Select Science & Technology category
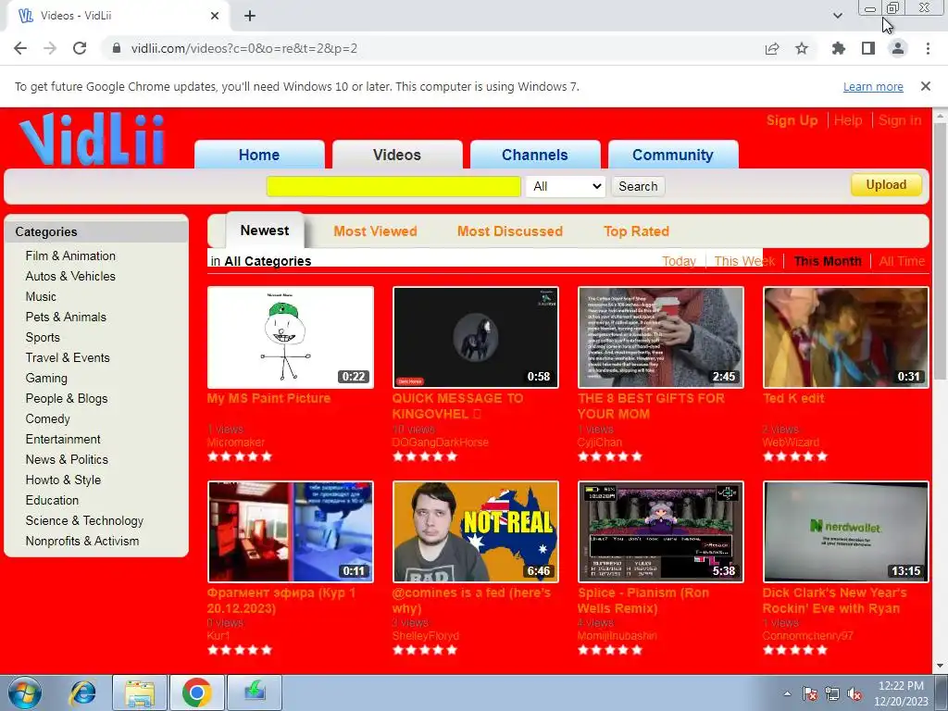The height and width of the screenshot is (711, 948). pyautogui.click(x=84, y=520)
